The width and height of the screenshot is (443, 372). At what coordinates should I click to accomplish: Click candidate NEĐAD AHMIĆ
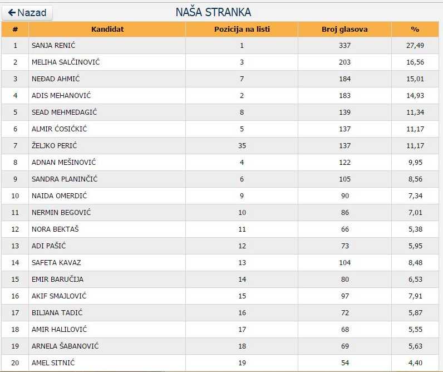point(56,79)
